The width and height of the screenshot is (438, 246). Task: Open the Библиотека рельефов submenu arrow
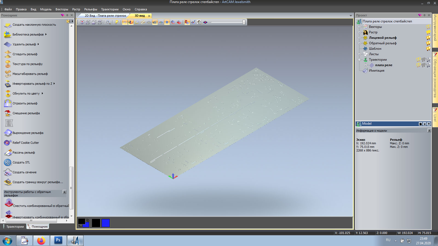[46, 34]
